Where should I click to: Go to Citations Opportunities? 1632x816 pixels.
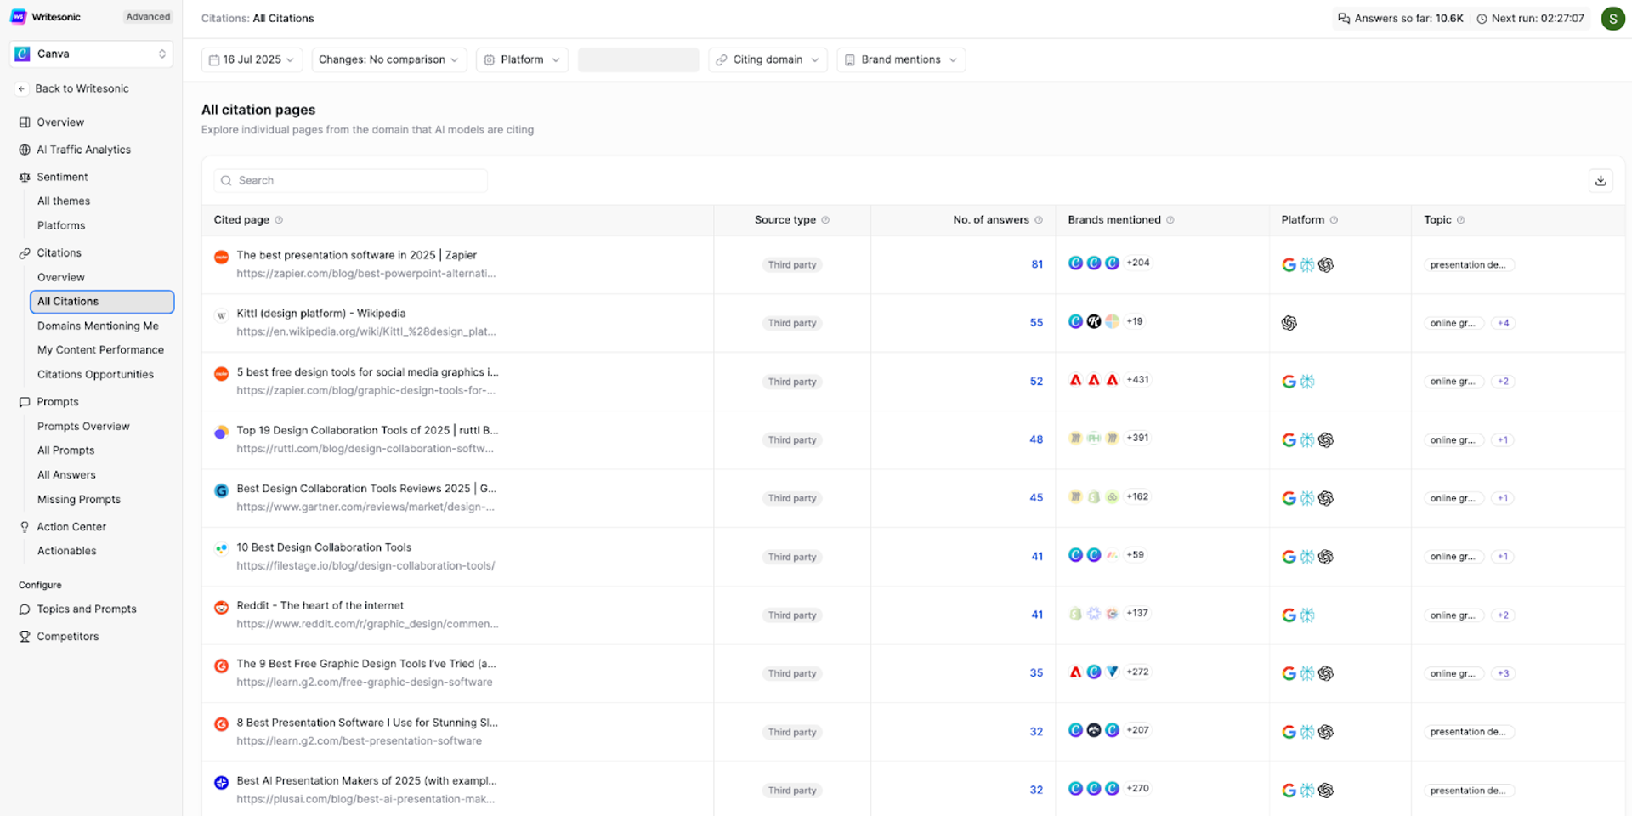(x=95, y=375)
